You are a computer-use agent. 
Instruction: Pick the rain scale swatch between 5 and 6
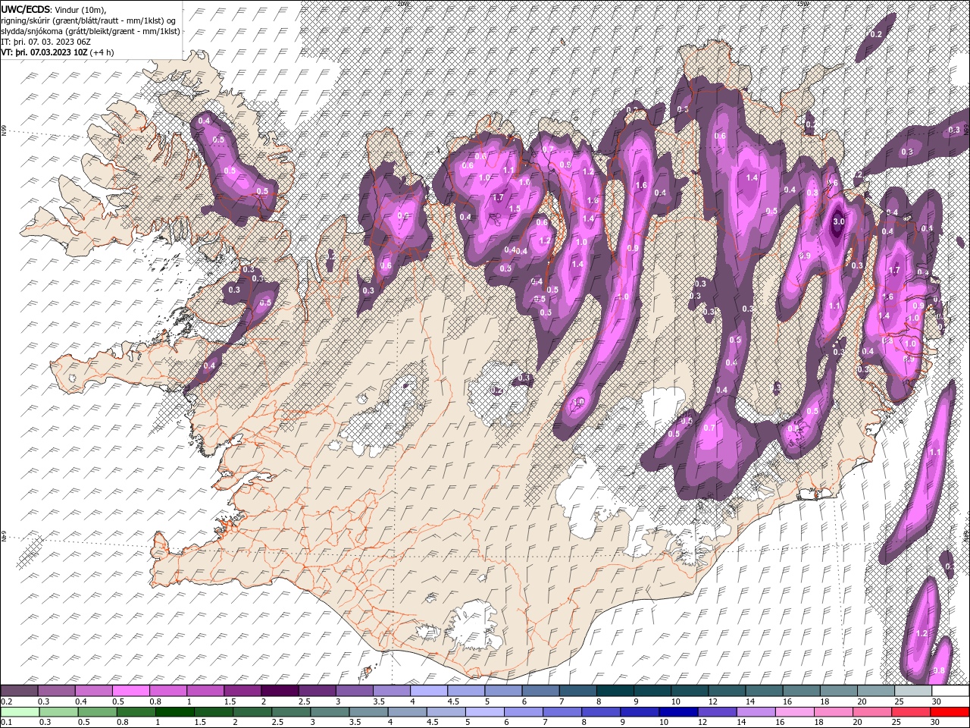click(485, 711)
